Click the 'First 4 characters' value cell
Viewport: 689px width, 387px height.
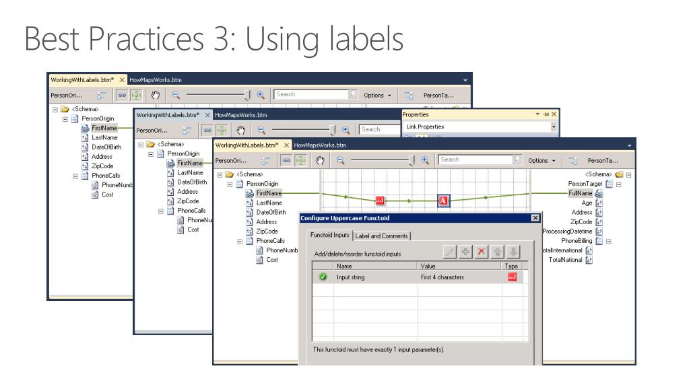[459, 277]
